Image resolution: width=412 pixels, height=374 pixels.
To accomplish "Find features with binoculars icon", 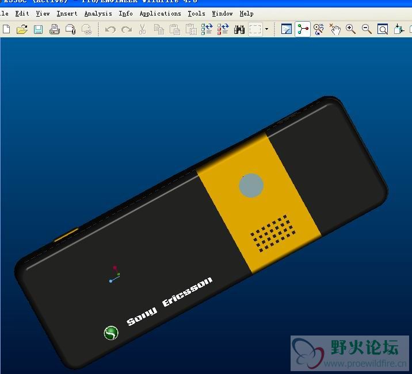I will click(239, 29).
